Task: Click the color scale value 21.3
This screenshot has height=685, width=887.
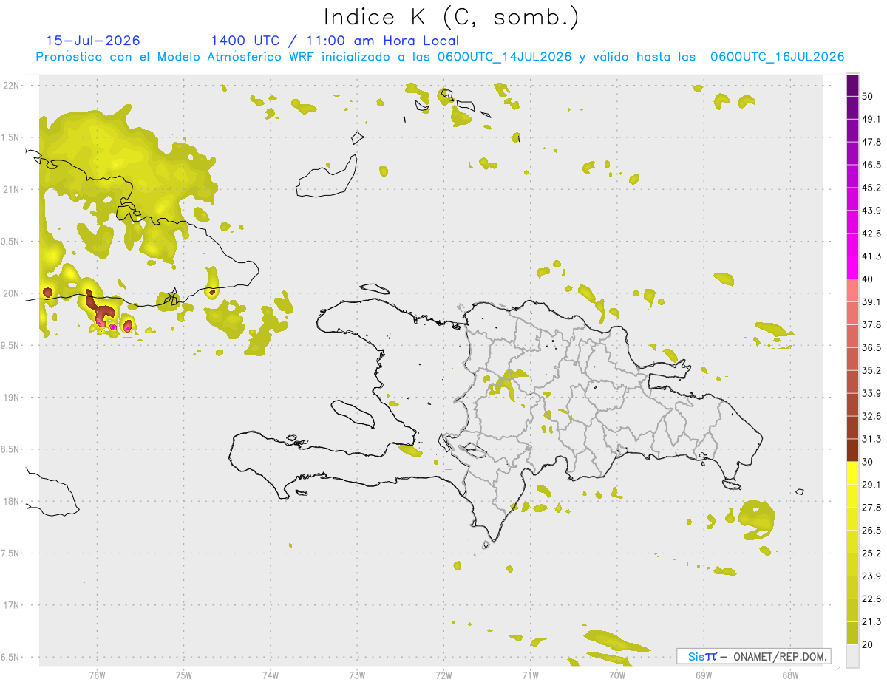Action: (871, 621)
